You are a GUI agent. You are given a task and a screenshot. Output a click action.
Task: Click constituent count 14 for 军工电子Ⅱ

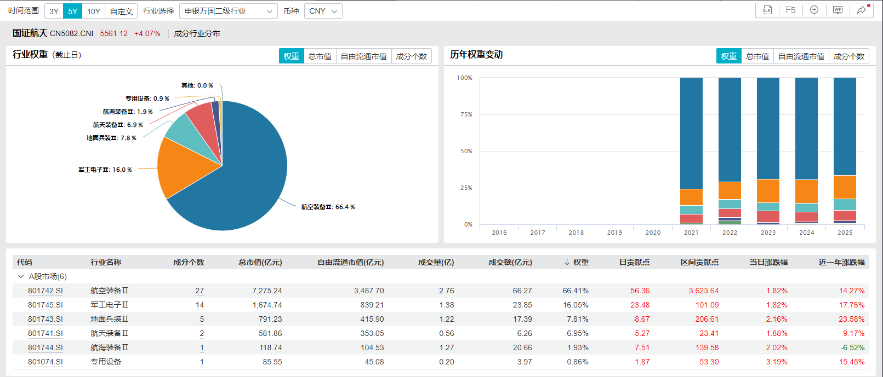(200, 305)
